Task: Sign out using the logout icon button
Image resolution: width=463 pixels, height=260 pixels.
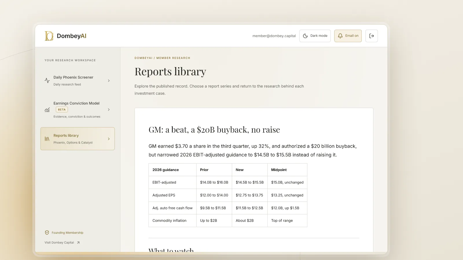Action: [x=372, y=36]
